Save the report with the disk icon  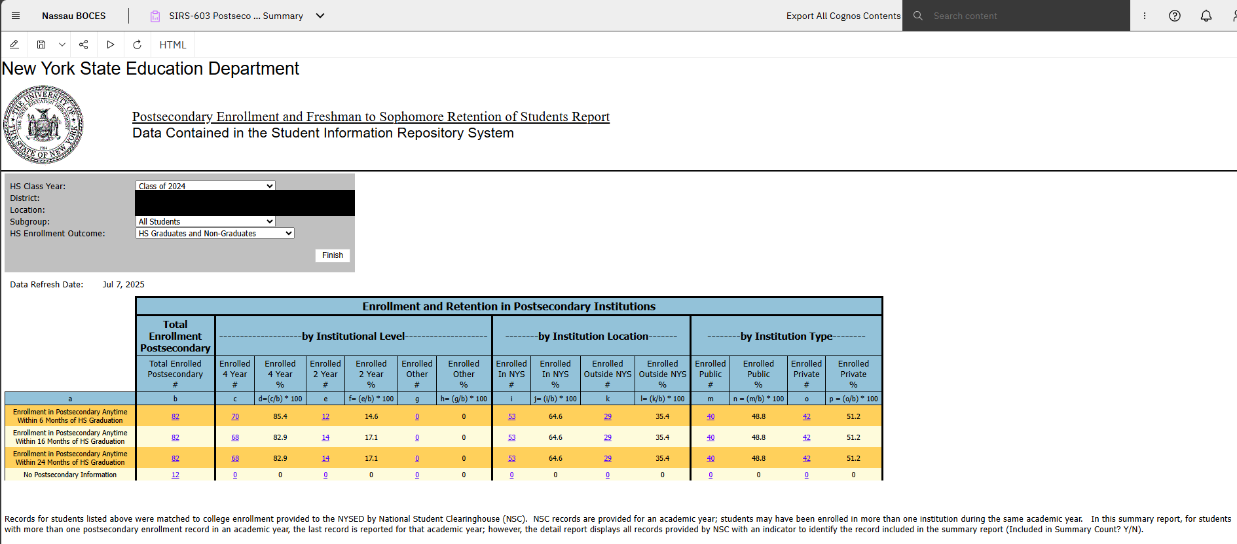click(x=41, y=45)
